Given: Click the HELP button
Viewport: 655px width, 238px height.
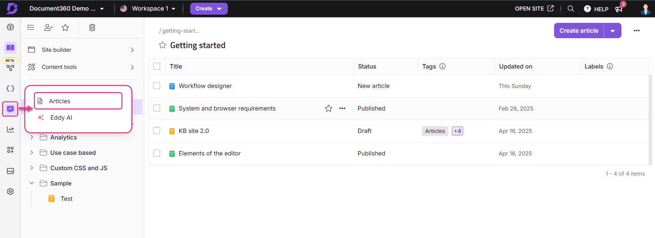Looking at the screenshot, I should [x=596, y=9].
